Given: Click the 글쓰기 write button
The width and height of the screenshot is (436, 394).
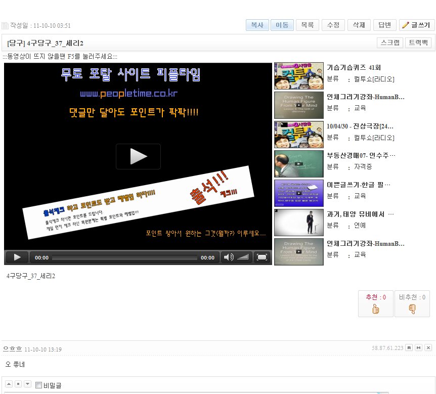Looking at the screenshot, I should tap(416, 25).
